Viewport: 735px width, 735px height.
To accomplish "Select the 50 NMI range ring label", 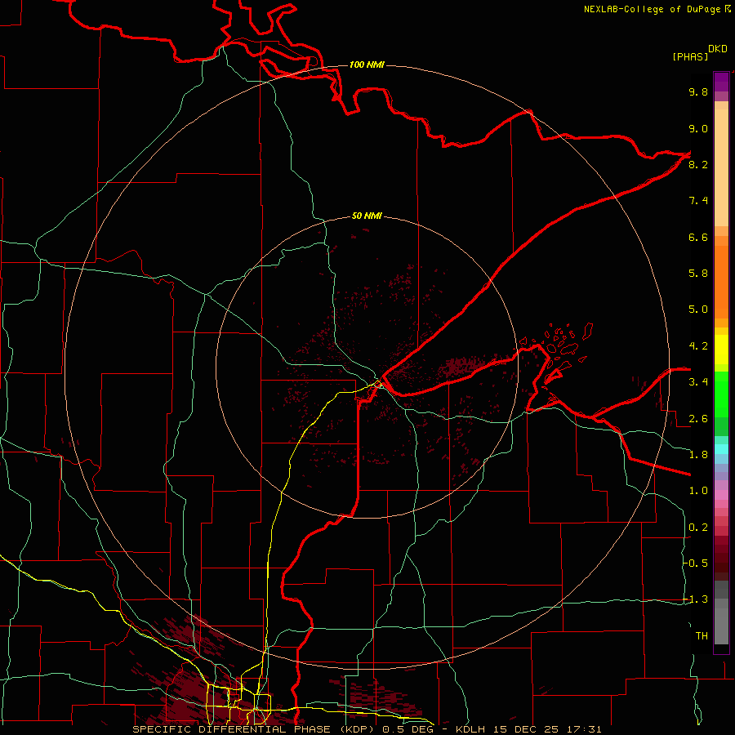I will tap(367, 216).
